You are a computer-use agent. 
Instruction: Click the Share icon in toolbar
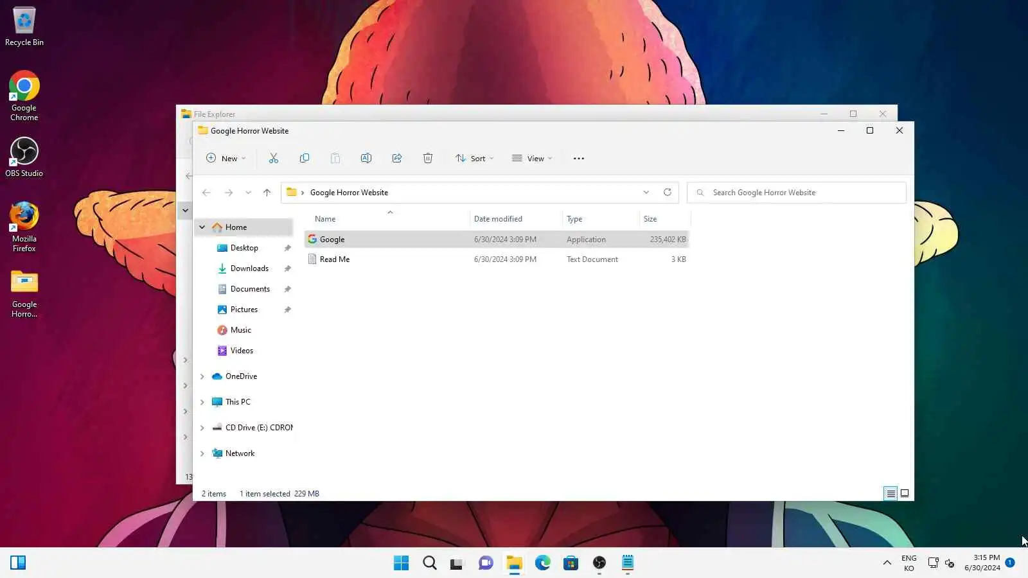click(x=397, y=159)
